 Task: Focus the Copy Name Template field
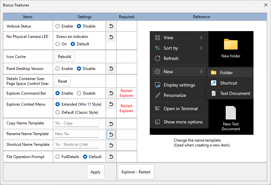click(x=77, y=123)
